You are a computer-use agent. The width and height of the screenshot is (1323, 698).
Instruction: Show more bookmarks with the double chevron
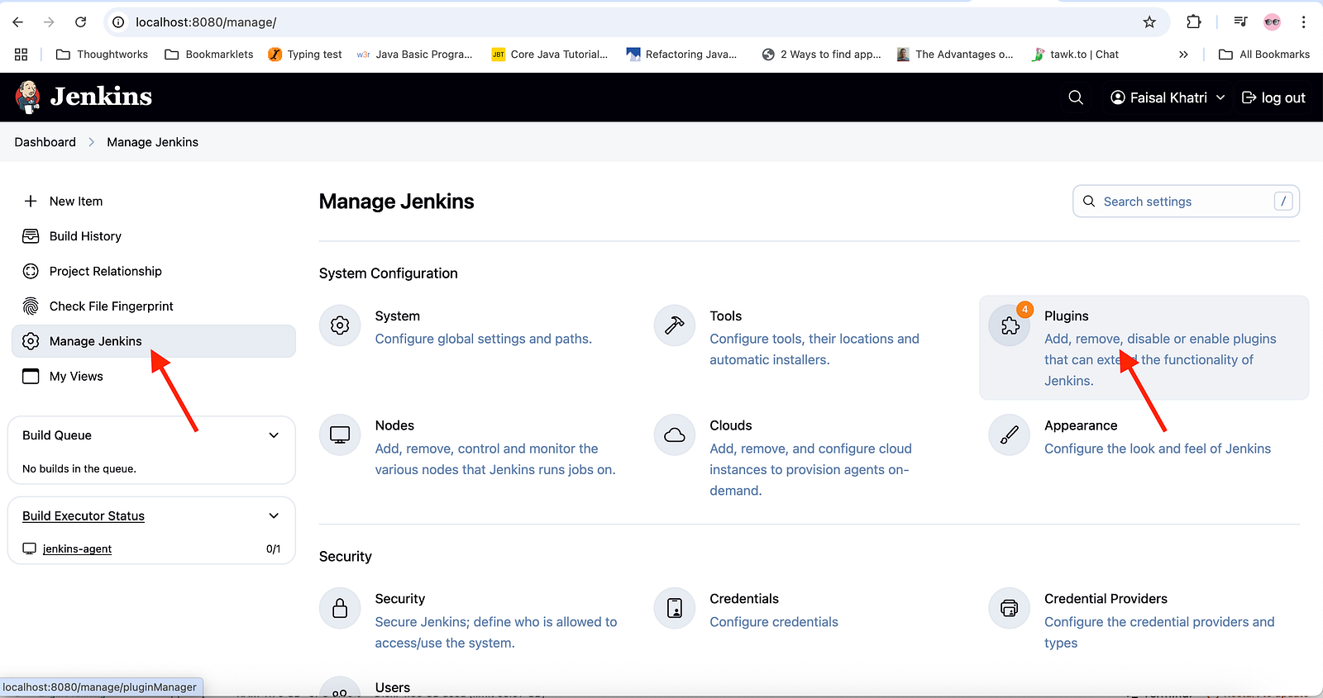click(1183, 55)
